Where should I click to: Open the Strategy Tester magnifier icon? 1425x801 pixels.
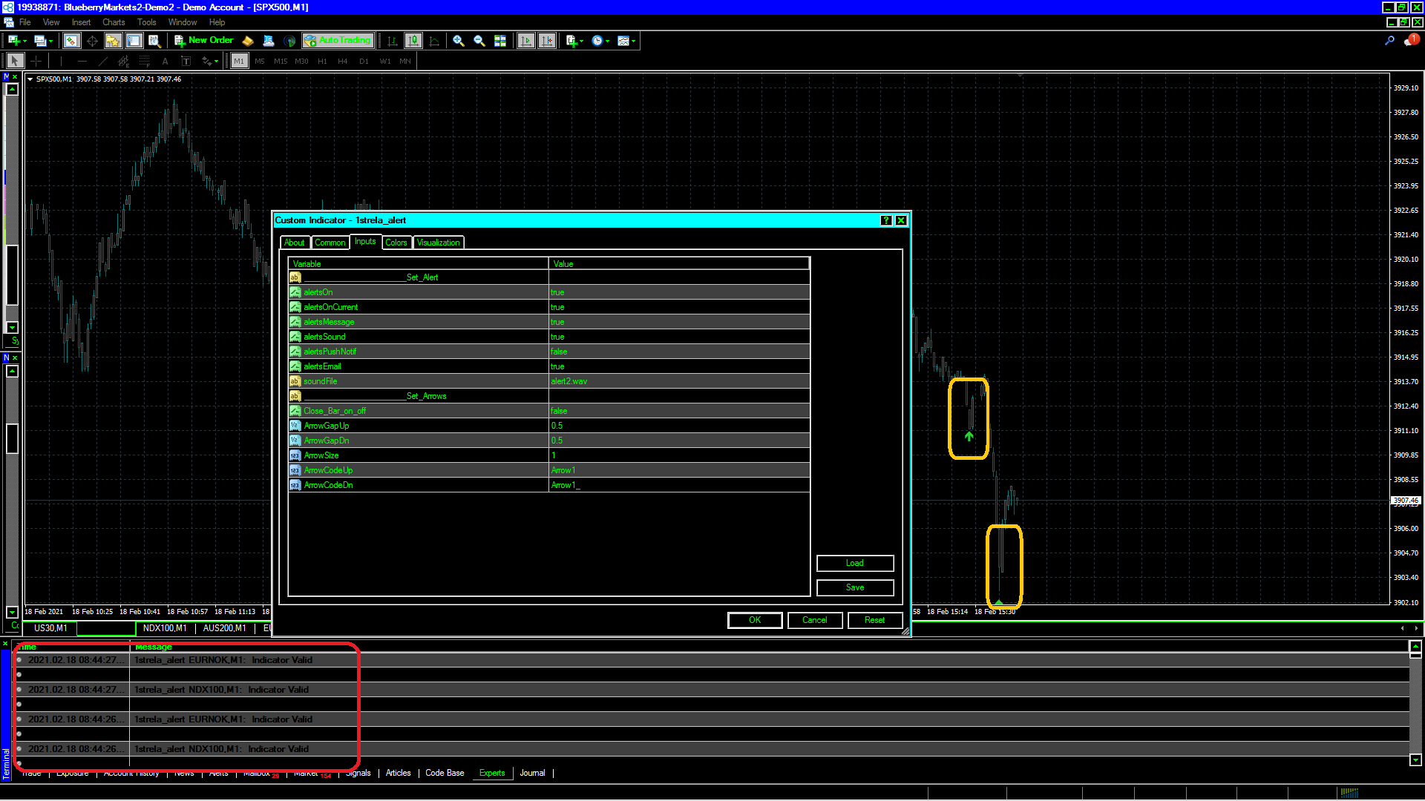[x=154, y=41]
